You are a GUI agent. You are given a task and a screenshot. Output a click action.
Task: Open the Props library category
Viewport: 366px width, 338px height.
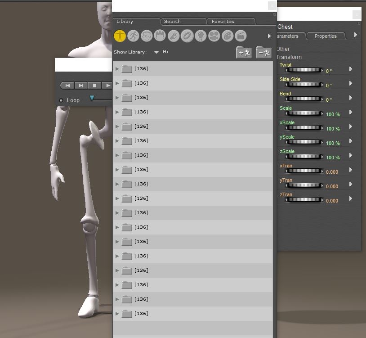pos(187,36)
